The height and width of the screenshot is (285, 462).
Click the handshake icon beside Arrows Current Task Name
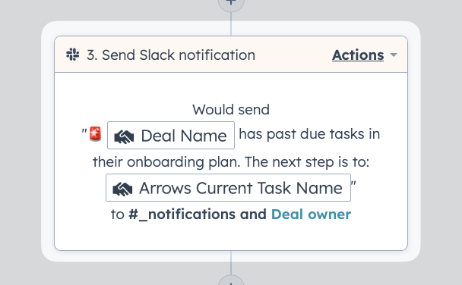click(122, 189)
